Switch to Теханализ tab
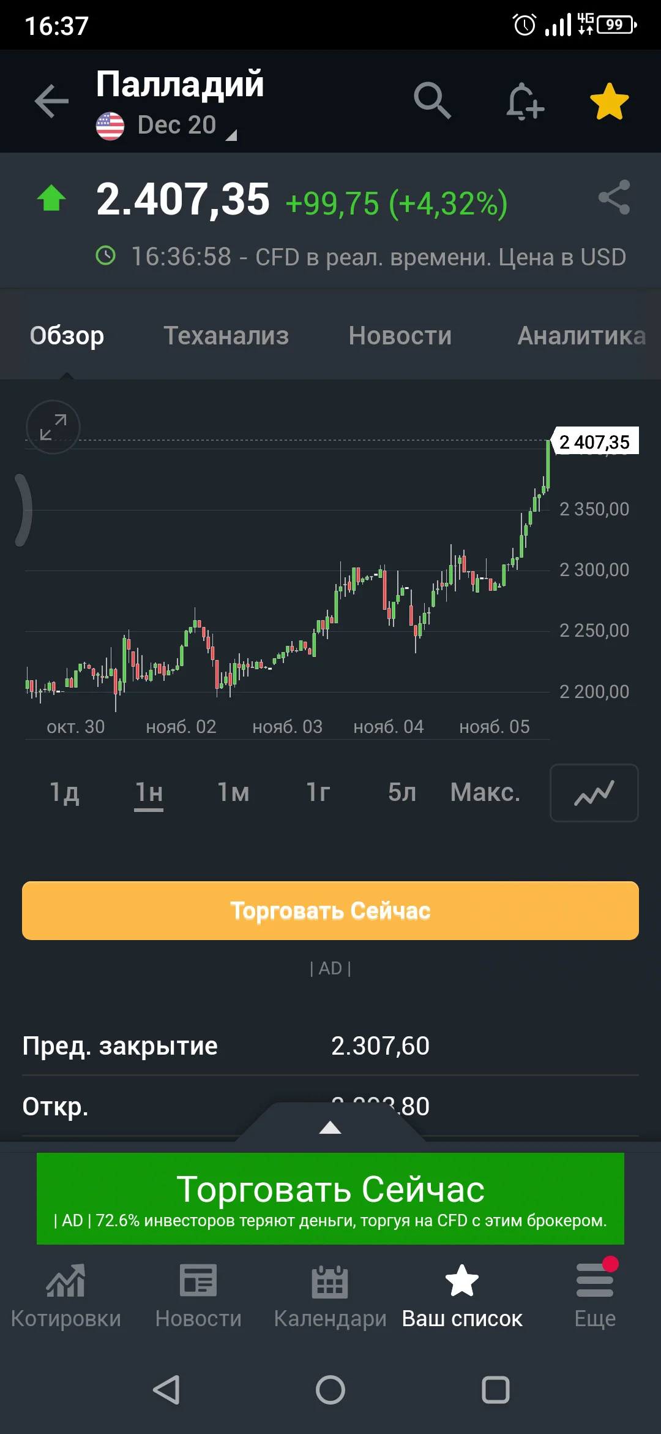Viewport: 661px width, 1434px height. point(226,335)
